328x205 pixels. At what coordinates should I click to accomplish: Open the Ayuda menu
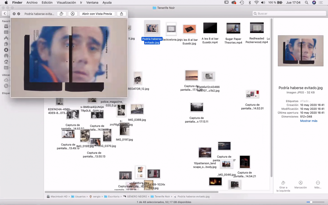(107, 3)
